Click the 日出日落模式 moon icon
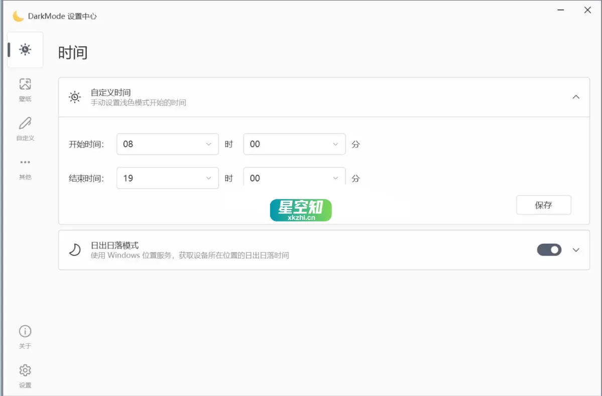Screen dimensions: 602x396 pos(74,250)
